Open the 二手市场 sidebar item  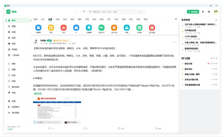[x=17, y=55]
